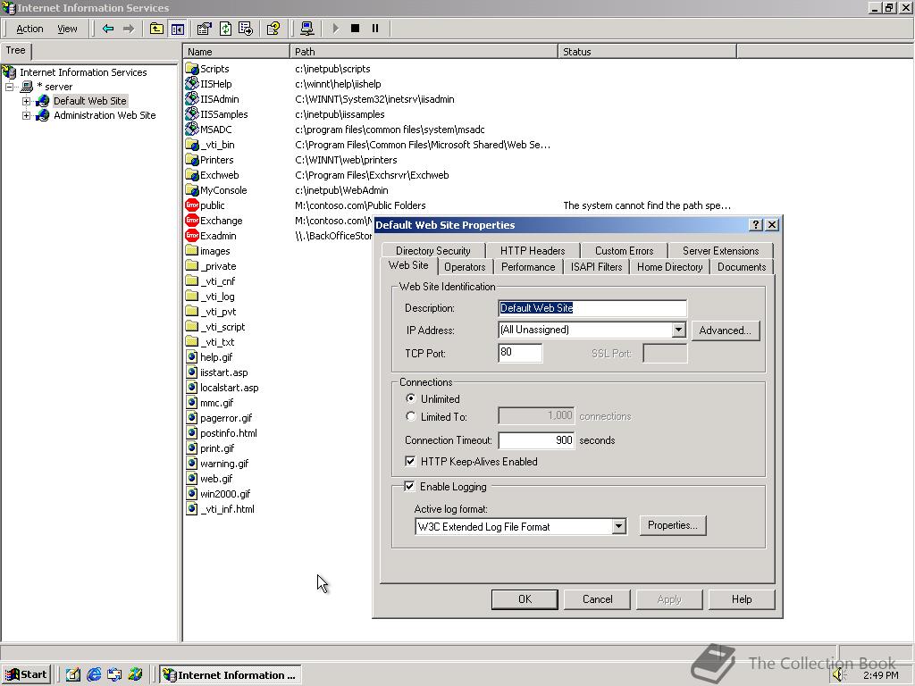Click the error icon beside public
This screenshot has width=915, height=686.
[x=192, y=205]
